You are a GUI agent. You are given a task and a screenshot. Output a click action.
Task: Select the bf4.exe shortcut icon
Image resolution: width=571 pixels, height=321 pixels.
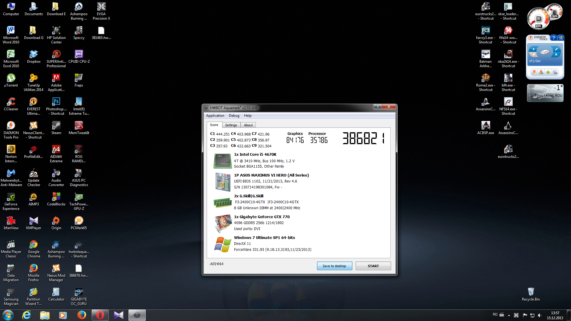tap(508, 83)
